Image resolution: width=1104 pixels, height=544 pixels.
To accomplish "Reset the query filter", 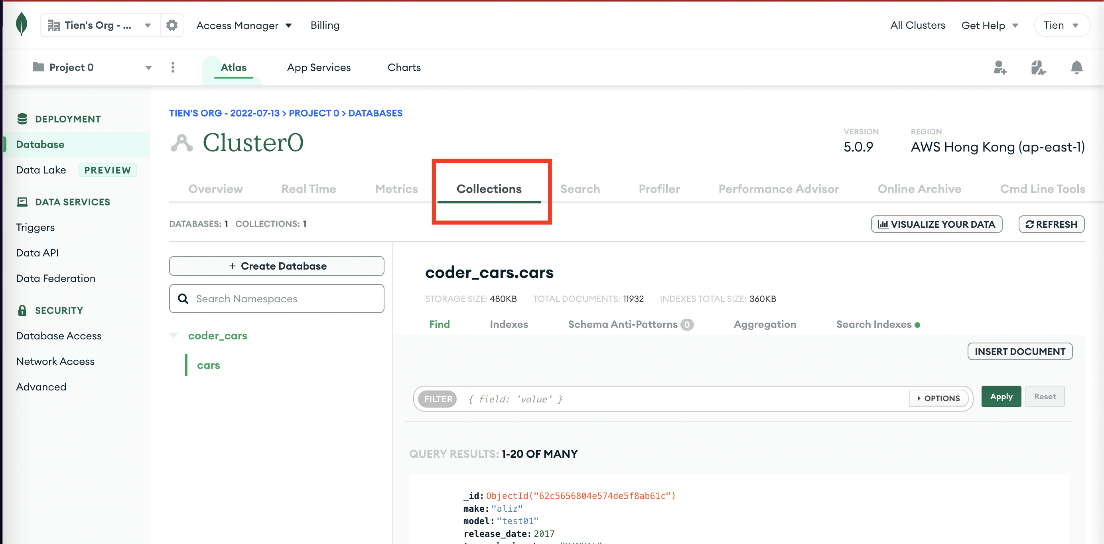I will pyautogui.click(x=1045, y=396).
